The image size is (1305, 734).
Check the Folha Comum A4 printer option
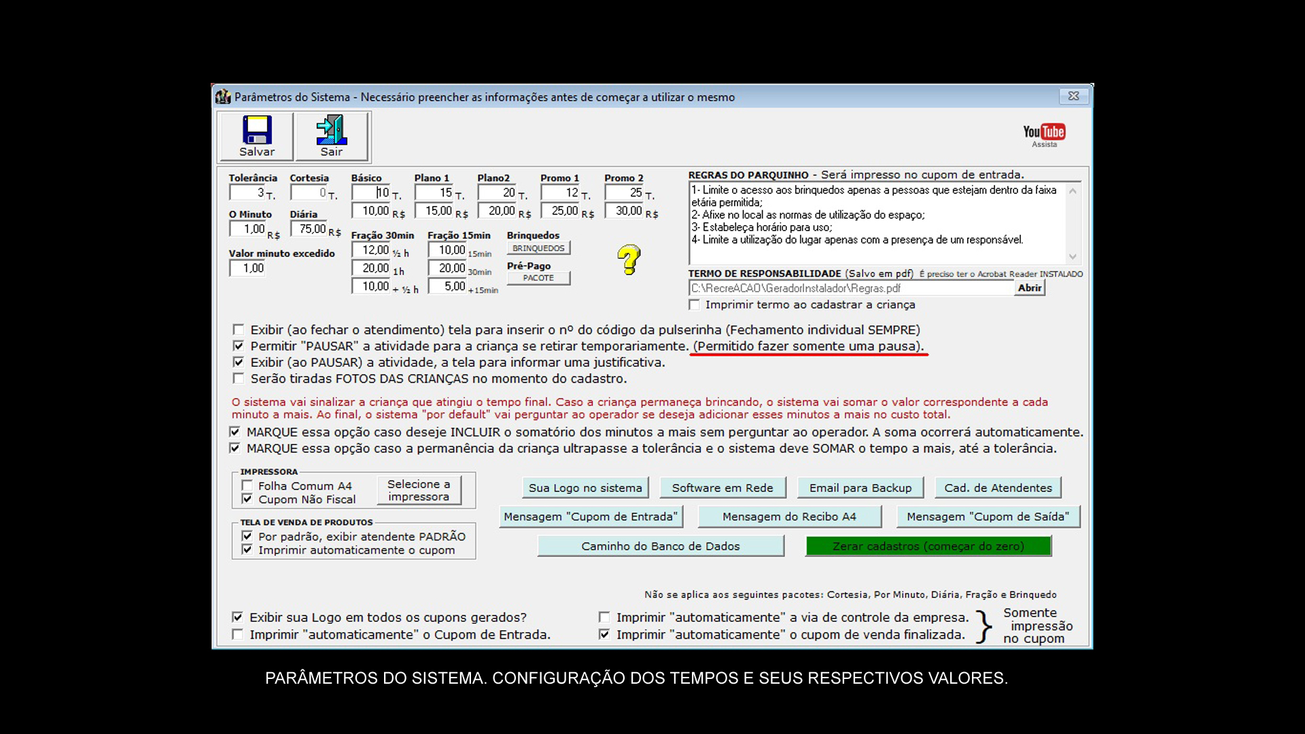click(x=247, y=486)
